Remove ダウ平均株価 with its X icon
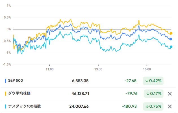This screenshot has height=113, width=178. [x=170, y=94]
